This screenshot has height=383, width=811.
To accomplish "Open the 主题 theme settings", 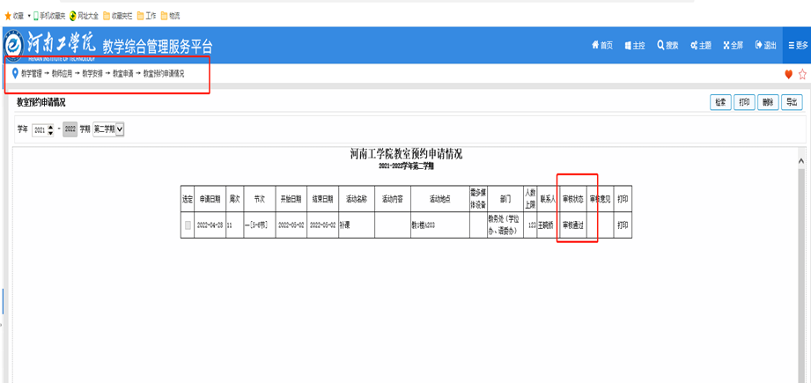I will pyautogui.click(x=701, y=46).
